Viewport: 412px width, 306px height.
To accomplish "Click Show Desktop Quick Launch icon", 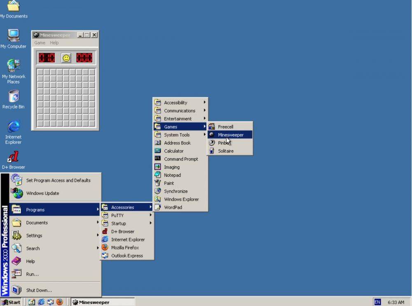I will click(32, 302).
